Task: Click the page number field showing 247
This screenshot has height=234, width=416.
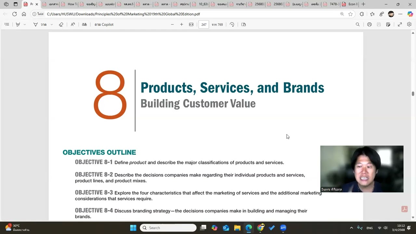Action: click(204, 24)
